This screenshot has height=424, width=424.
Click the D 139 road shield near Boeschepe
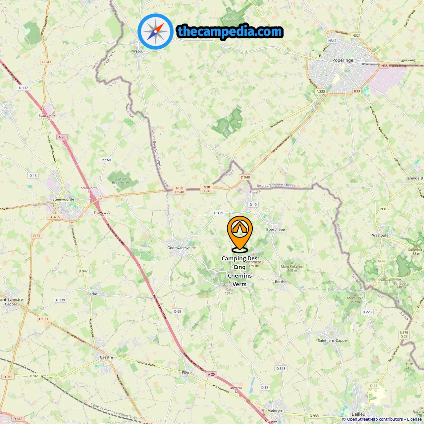(219, 213)
